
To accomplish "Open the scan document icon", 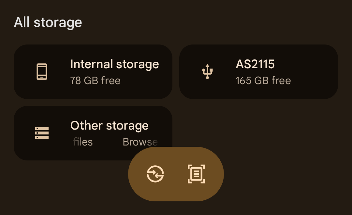I will tap(196, 174).
